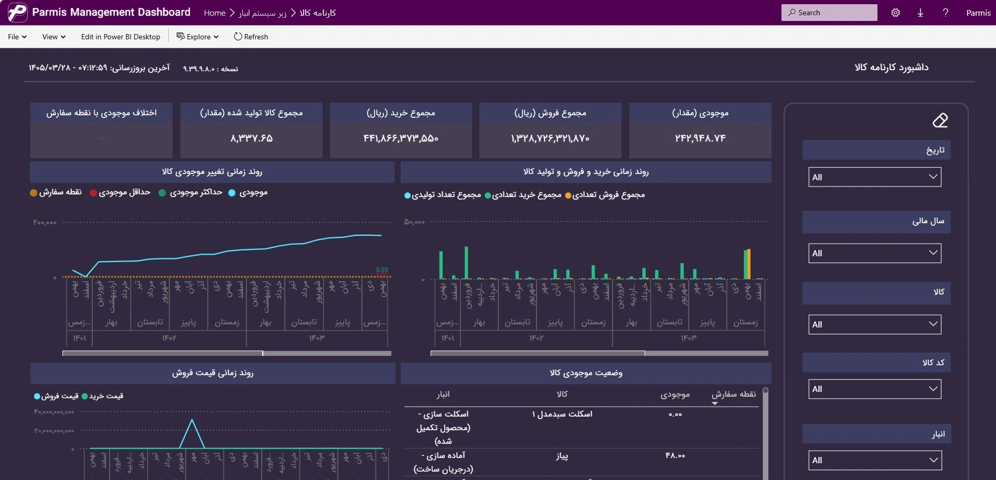Click the Search input field
Viewport: 996px width, 480px height.
point(829,13)
